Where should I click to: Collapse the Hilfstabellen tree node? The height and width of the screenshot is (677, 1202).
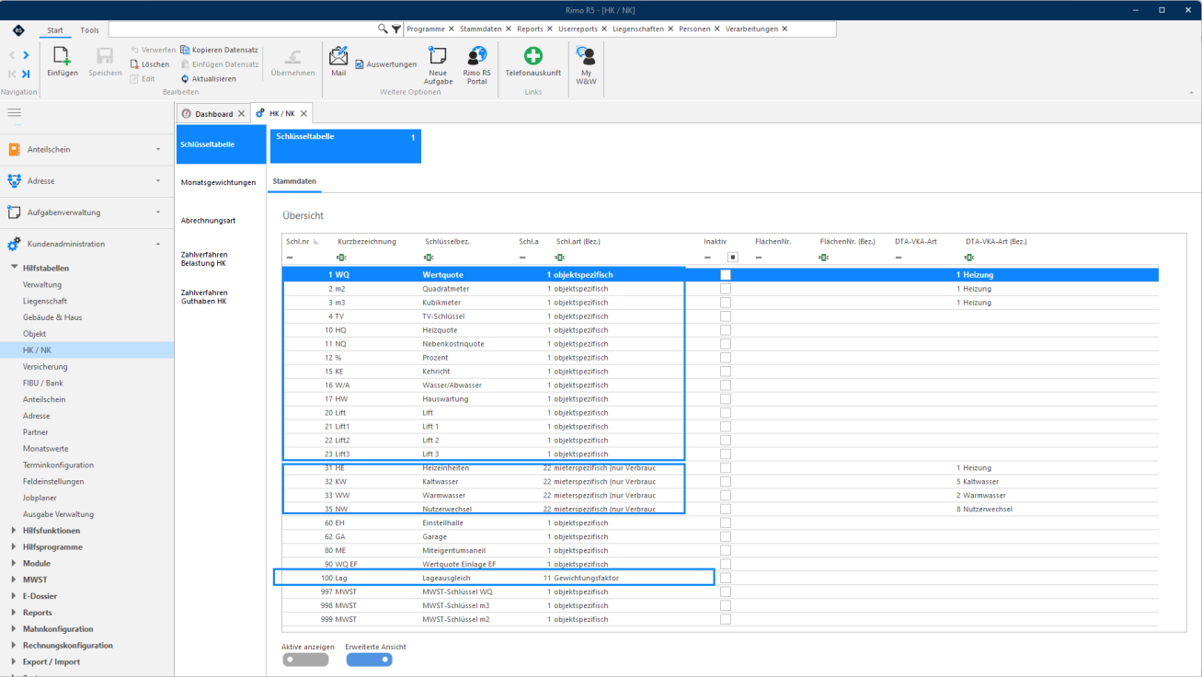(13, 269)
